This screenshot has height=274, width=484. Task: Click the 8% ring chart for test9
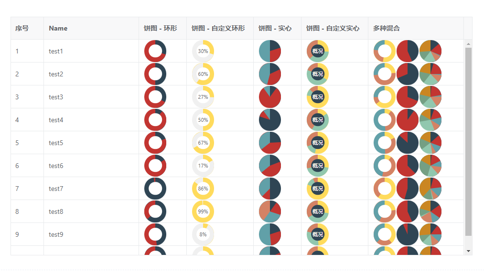click(x=203, y=234)
